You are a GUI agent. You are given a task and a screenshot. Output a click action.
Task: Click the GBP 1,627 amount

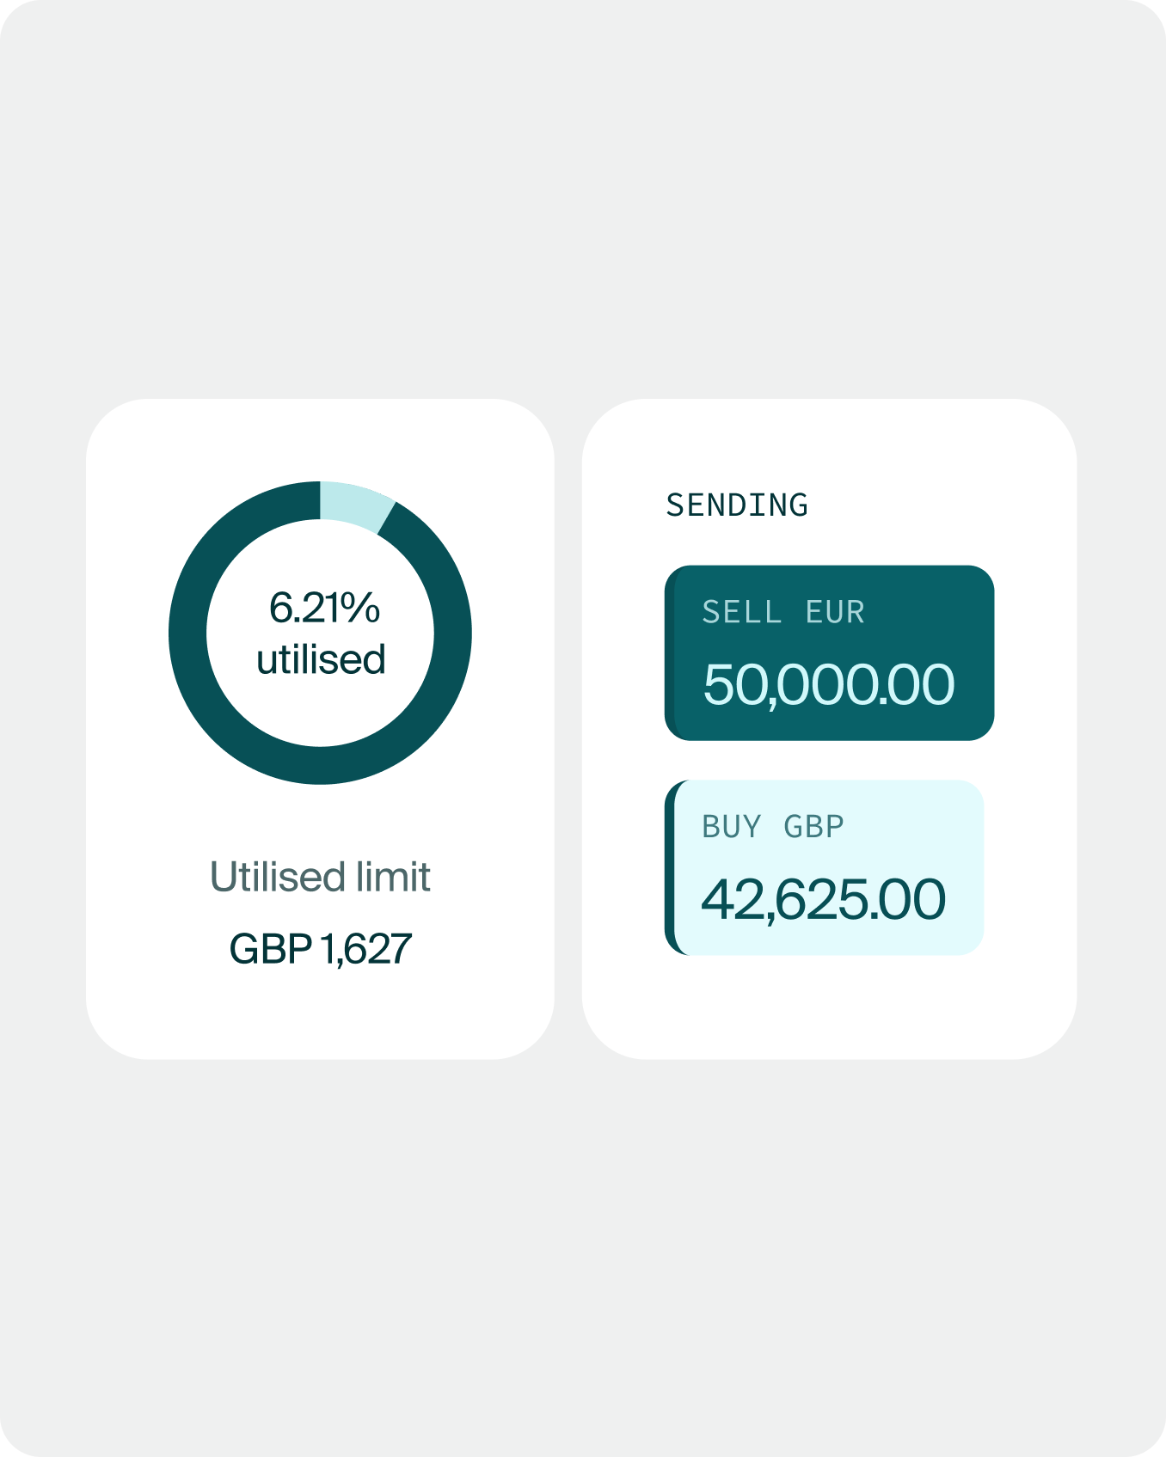tap(320, 949)
